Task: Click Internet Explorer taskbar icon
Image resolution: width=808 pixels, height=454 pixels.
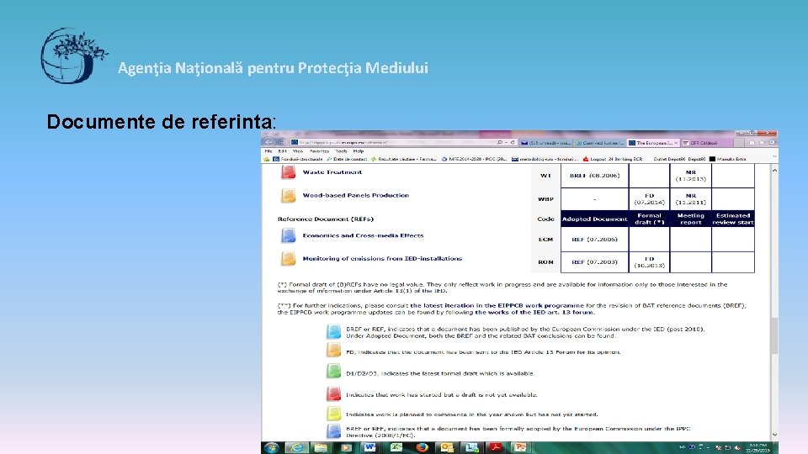Action: coord(296,447)
